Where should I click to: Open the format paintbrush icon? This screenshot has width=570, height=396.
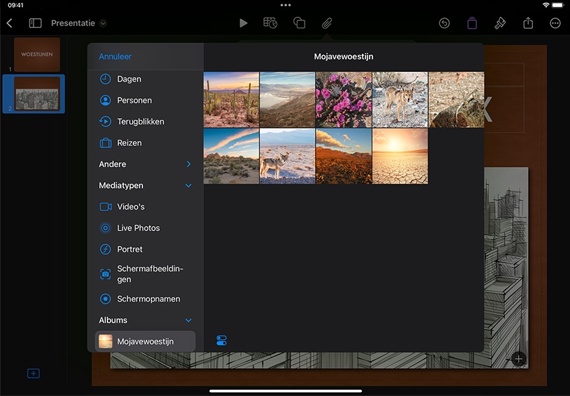tap(500, 23)
